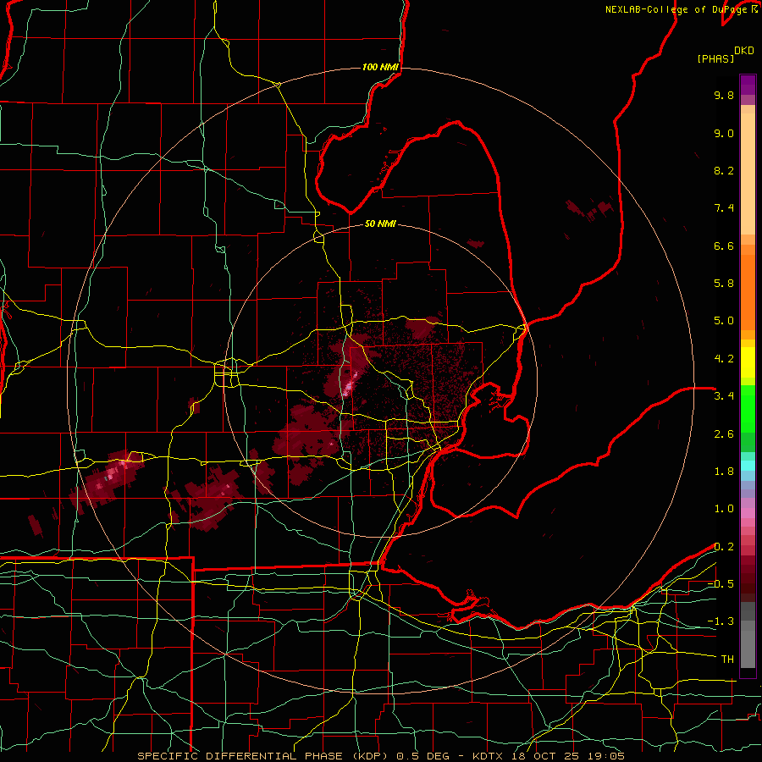
Task: Click the "8.2" scale value
Action: click(724, 170)
